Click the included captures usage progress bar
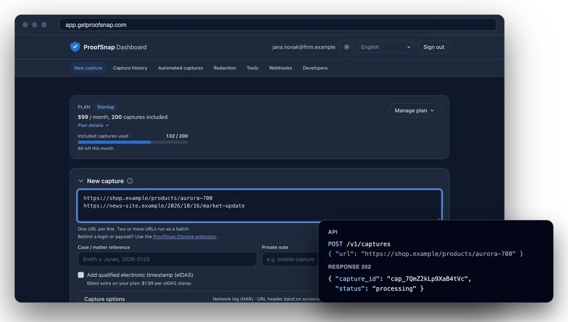 click(133, 142)
